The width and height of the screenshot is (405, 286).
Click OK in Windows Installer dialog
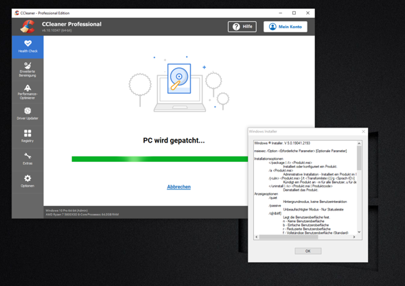coord(308,251)
